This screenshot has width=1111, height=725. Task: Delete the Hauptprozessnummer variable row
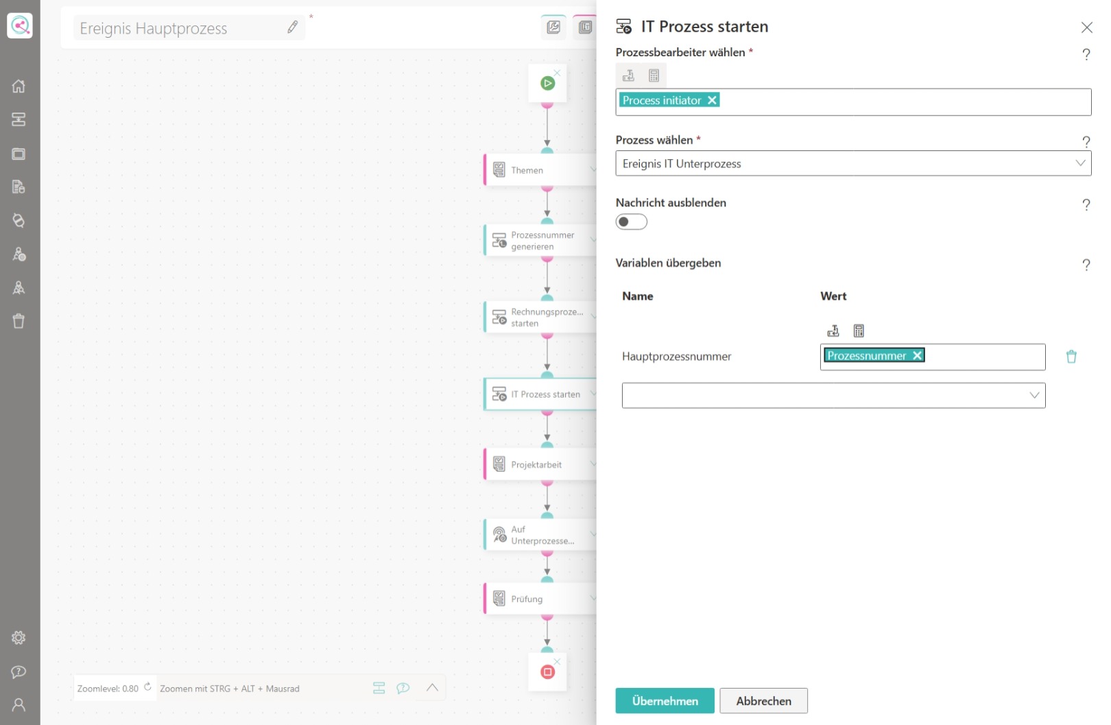1071,357
